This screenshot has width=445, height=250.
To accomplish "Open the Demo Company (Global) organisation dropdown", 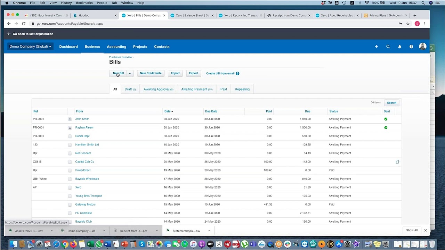I will click(x=30, y=47).
